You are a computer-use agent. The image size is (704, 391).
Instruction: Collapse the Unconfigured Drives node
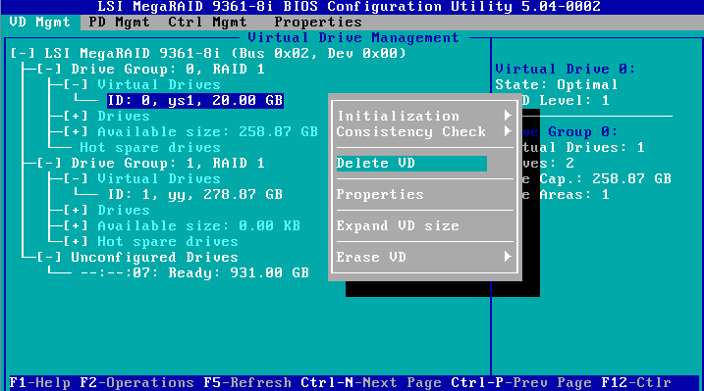(x=49, y=257)
